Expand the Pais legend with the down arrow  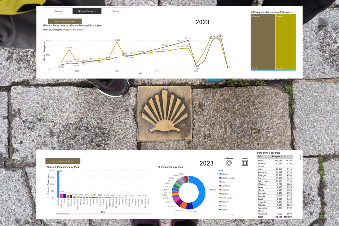click(x=232, y=215)
